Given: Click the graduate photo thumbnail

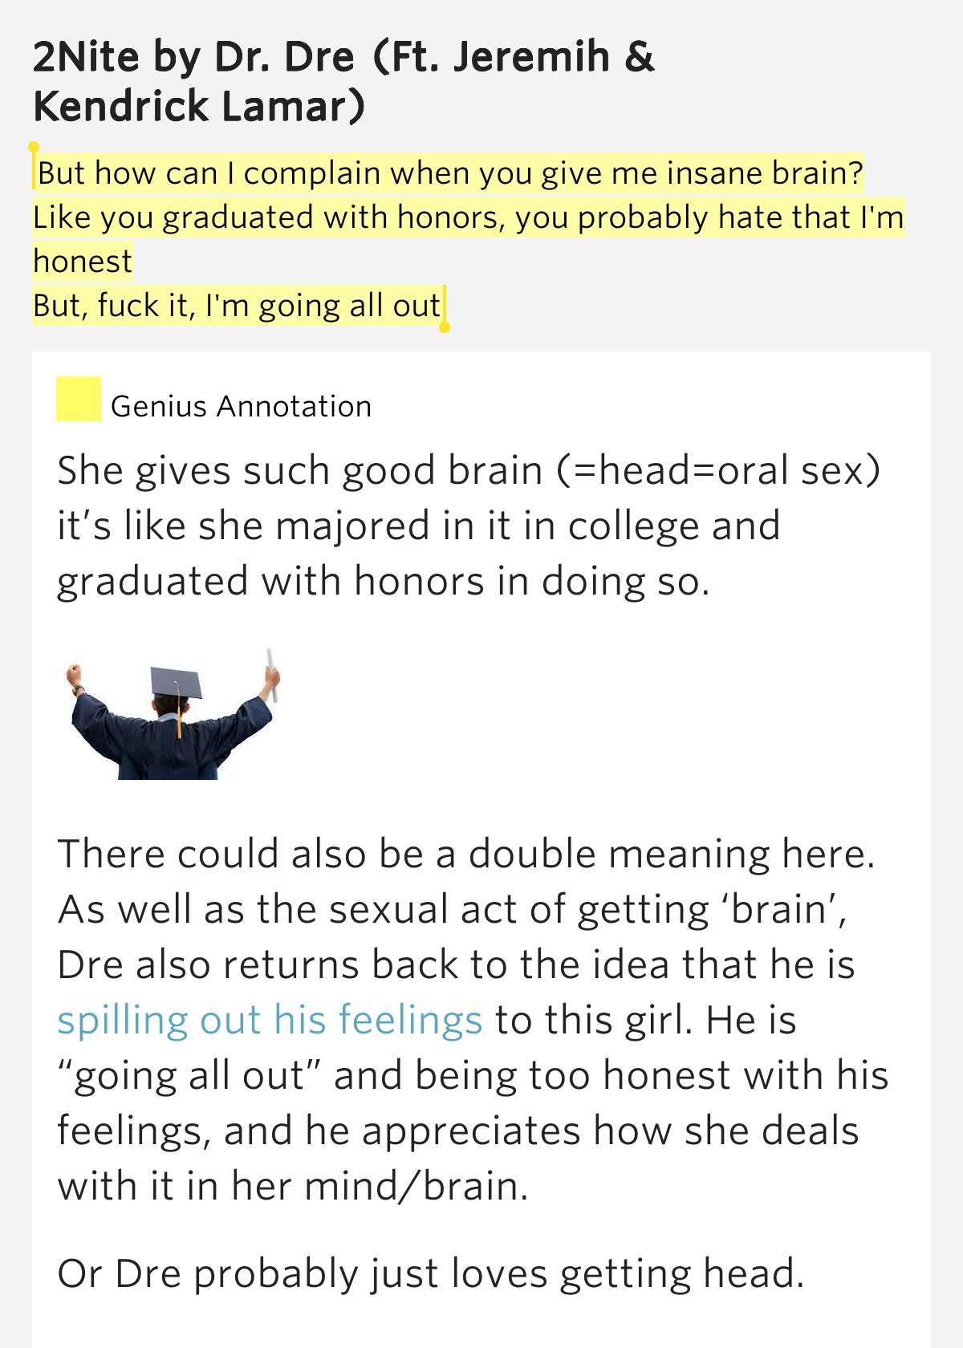Looking at the screenshot, I should pos(173,713).
